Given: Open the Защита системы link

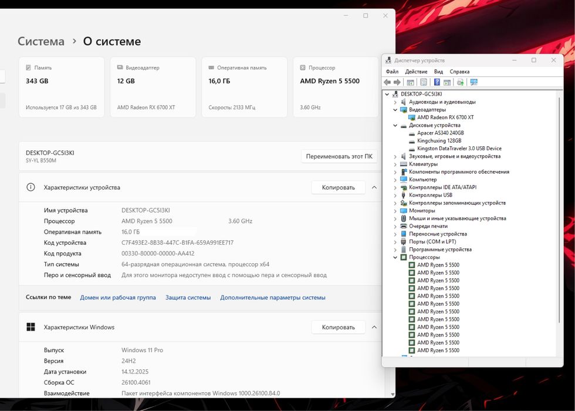Looking at the screenshot, I should 188,298.
